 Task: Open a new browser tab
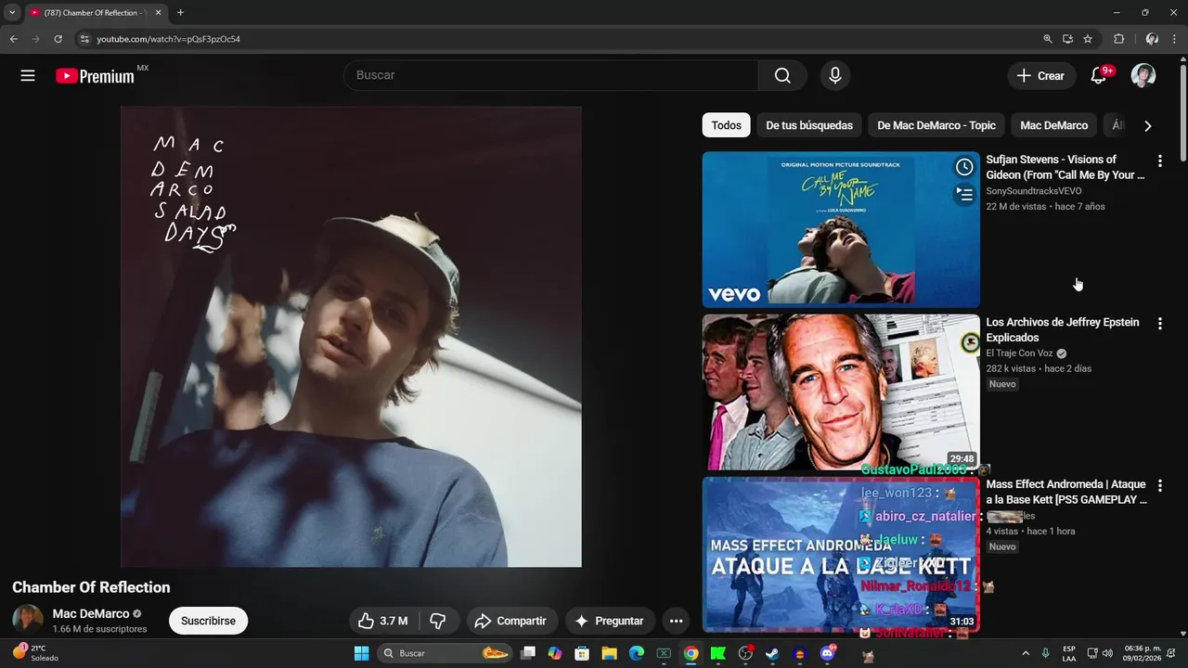180,12
